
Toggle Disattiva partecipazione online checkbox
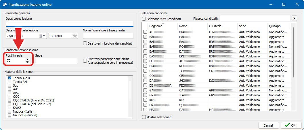tap(85, 61)
